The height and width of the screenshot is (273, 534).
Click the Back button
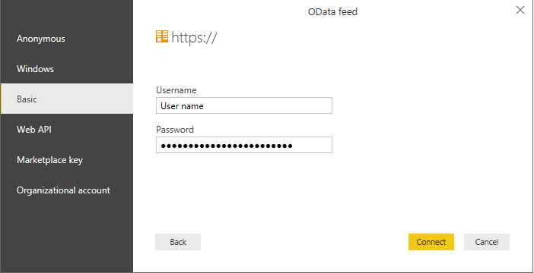coord(178,242)
